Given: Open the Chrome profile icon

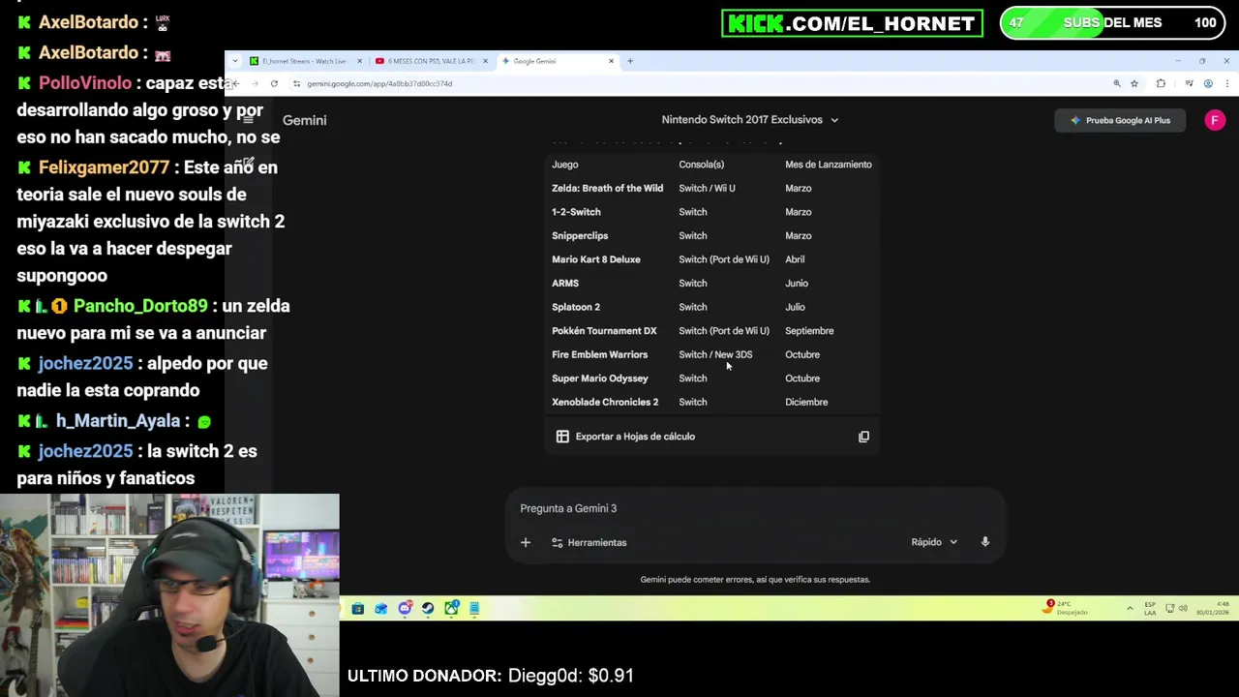Looking at the screenshot, I should (1208, 83).
